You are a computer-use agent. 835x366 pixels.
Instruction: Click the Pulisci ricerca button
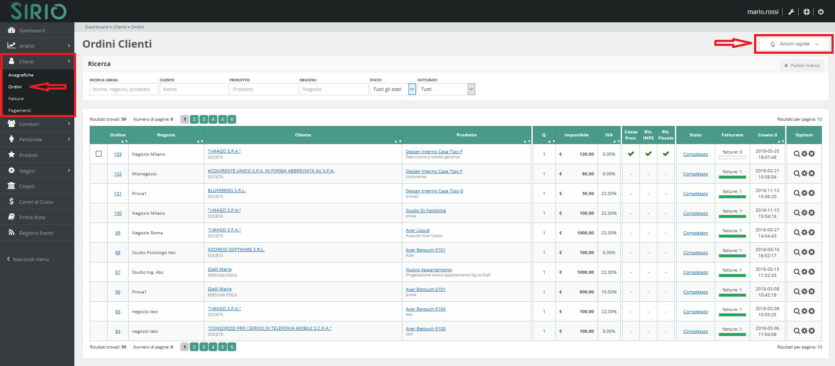click(x=802, y=66)
